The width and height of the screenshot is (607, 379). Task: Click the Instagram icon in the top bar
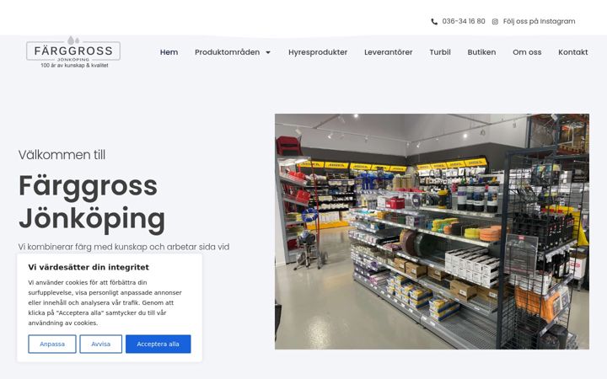pyautogui.click(x=495, y=22)
